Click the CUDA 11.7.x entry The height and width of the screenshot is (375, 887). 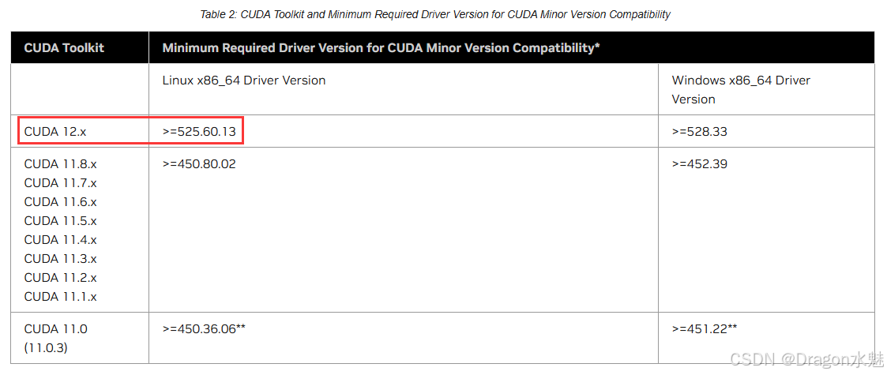pos(61,182)
